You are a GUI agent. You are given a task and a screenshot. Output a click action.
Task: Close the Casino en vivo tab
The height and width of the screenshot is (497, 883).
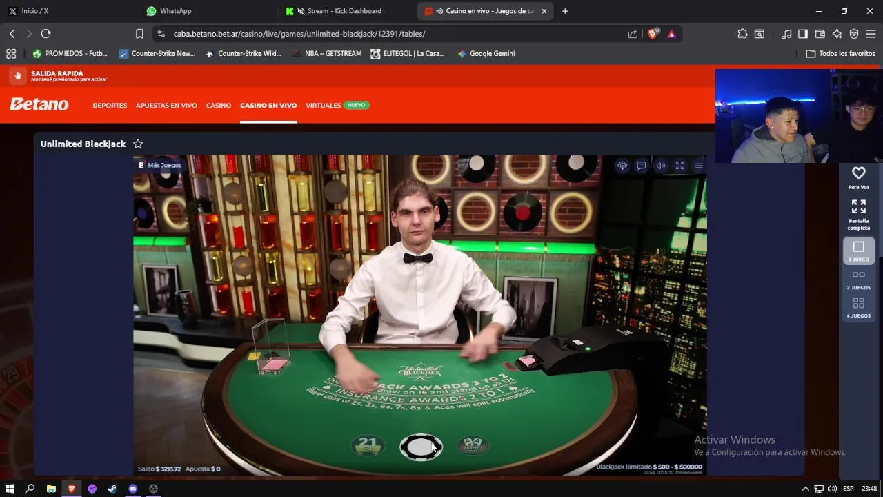tap(544, 11)
